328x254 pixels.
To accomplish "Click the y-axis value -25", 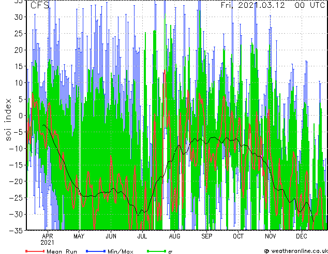I will (17, 198).
